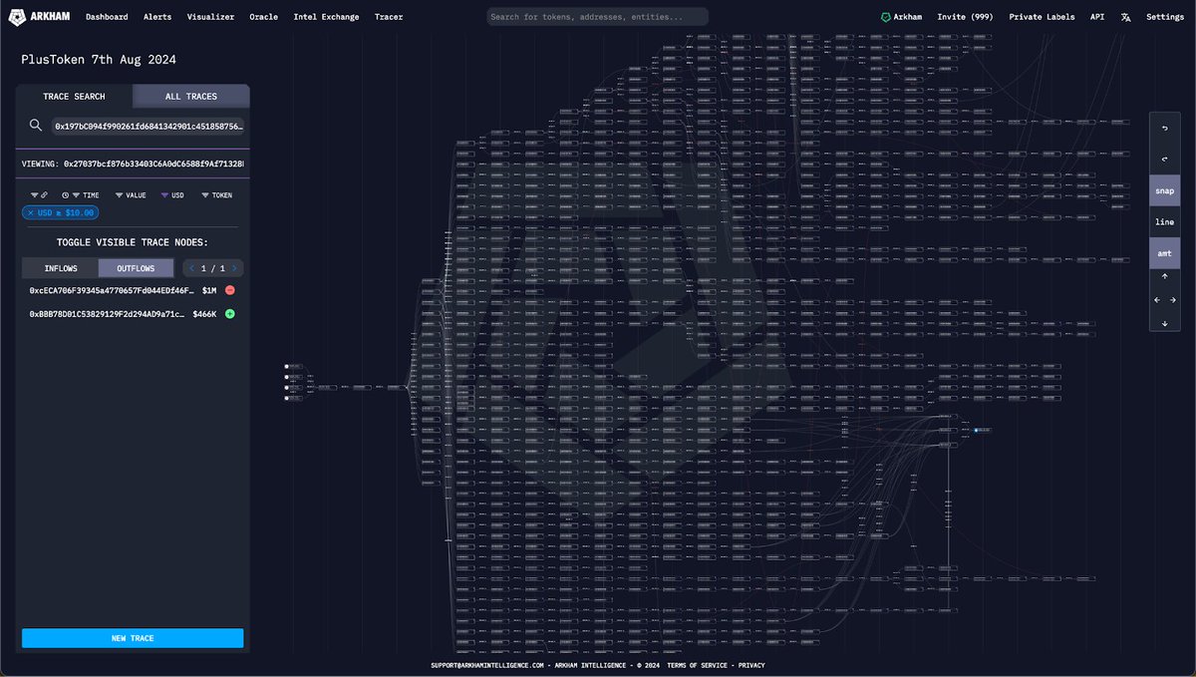Click the NEW TRACE button

tap(133, 638)
